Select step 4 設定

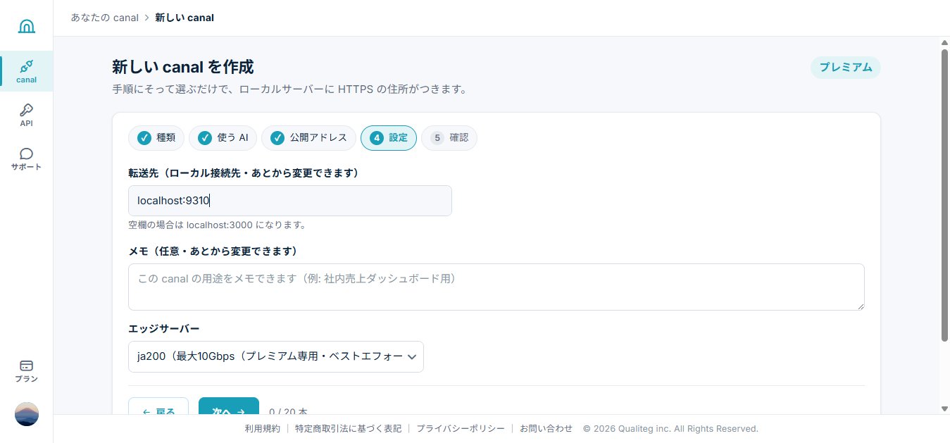(389, 138)
